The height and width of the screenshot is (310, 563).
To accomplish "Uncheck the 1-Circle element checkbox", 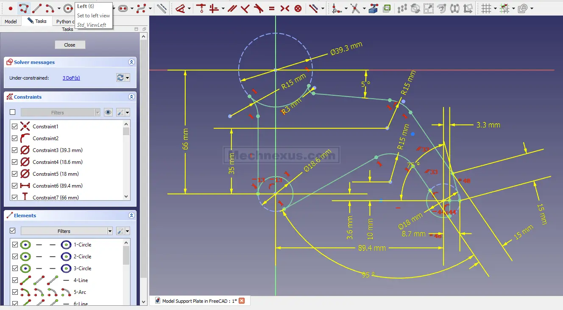I will tap(15, 245).
